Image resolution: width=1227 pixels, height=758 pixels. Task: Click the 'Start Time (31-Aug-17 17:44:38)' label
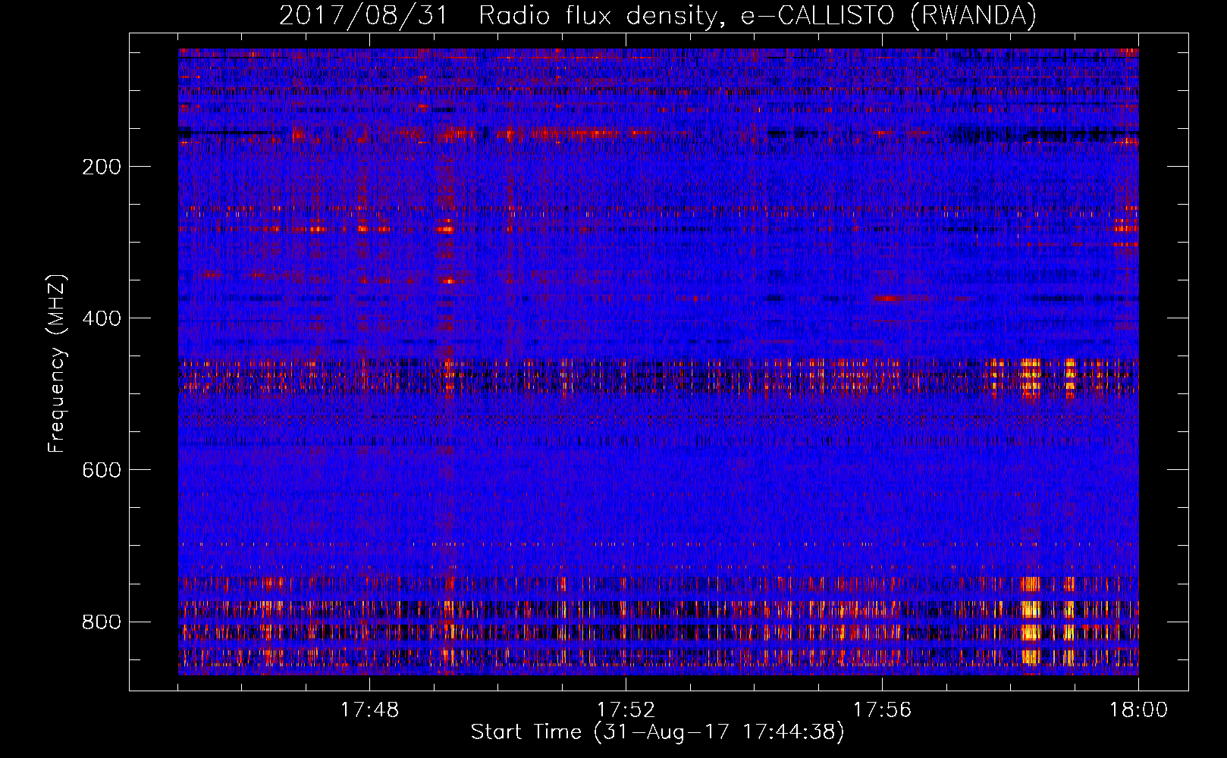point(657,732)
